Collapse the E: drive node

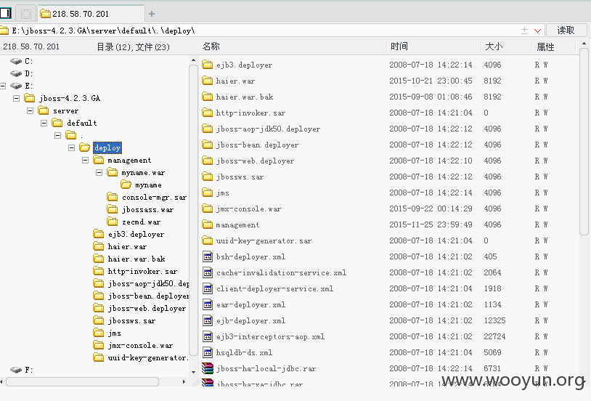point(3,86)
